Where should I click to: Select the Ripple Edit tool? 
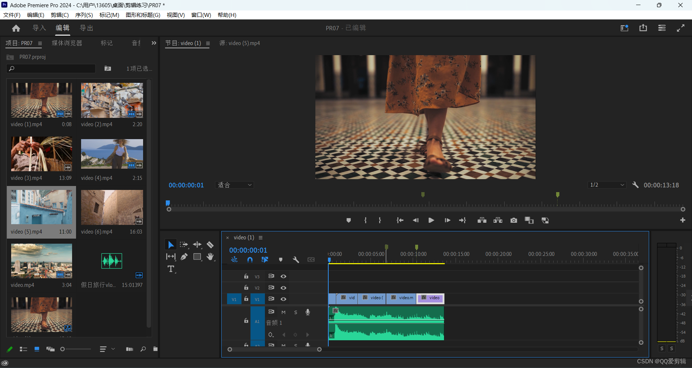click(x=197, y=245)
